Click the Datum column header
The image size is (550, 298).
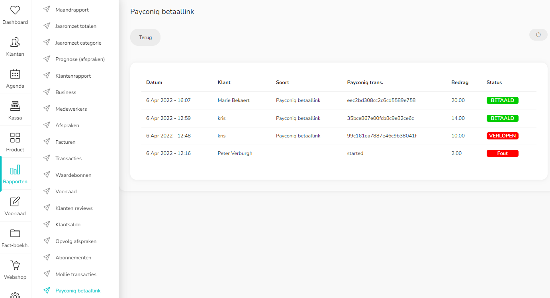click(154, 82)
